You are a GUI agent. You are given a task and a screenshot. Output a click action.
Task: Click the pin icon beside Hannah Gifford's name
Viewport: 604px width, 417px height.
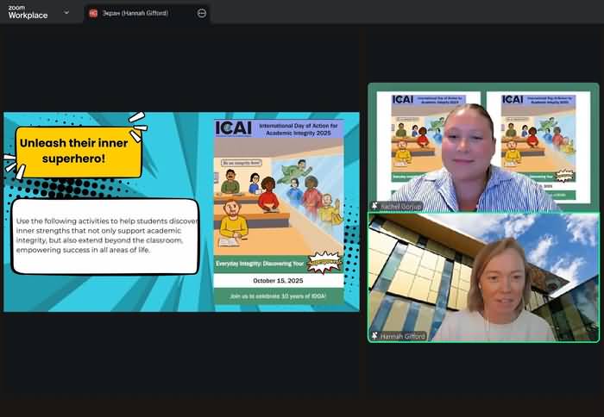[375, 336]
